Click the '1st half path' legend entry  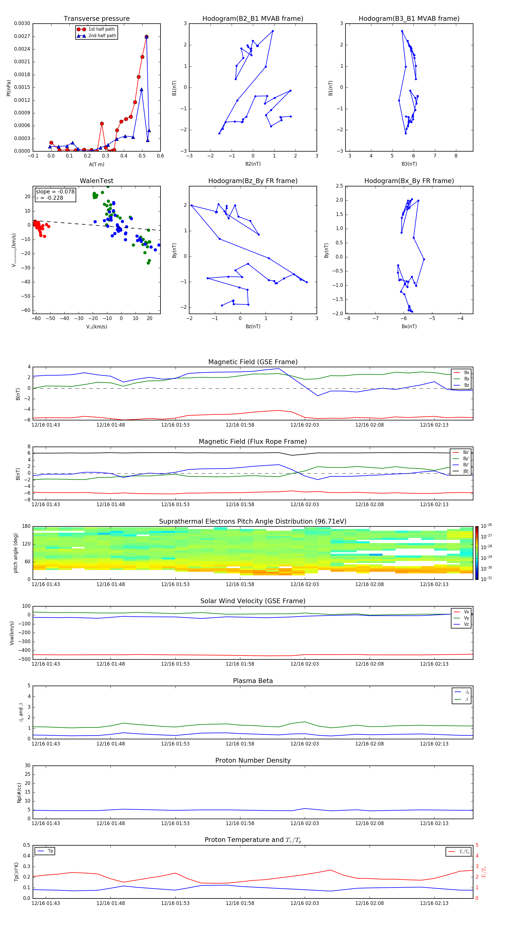coord(96,29)
